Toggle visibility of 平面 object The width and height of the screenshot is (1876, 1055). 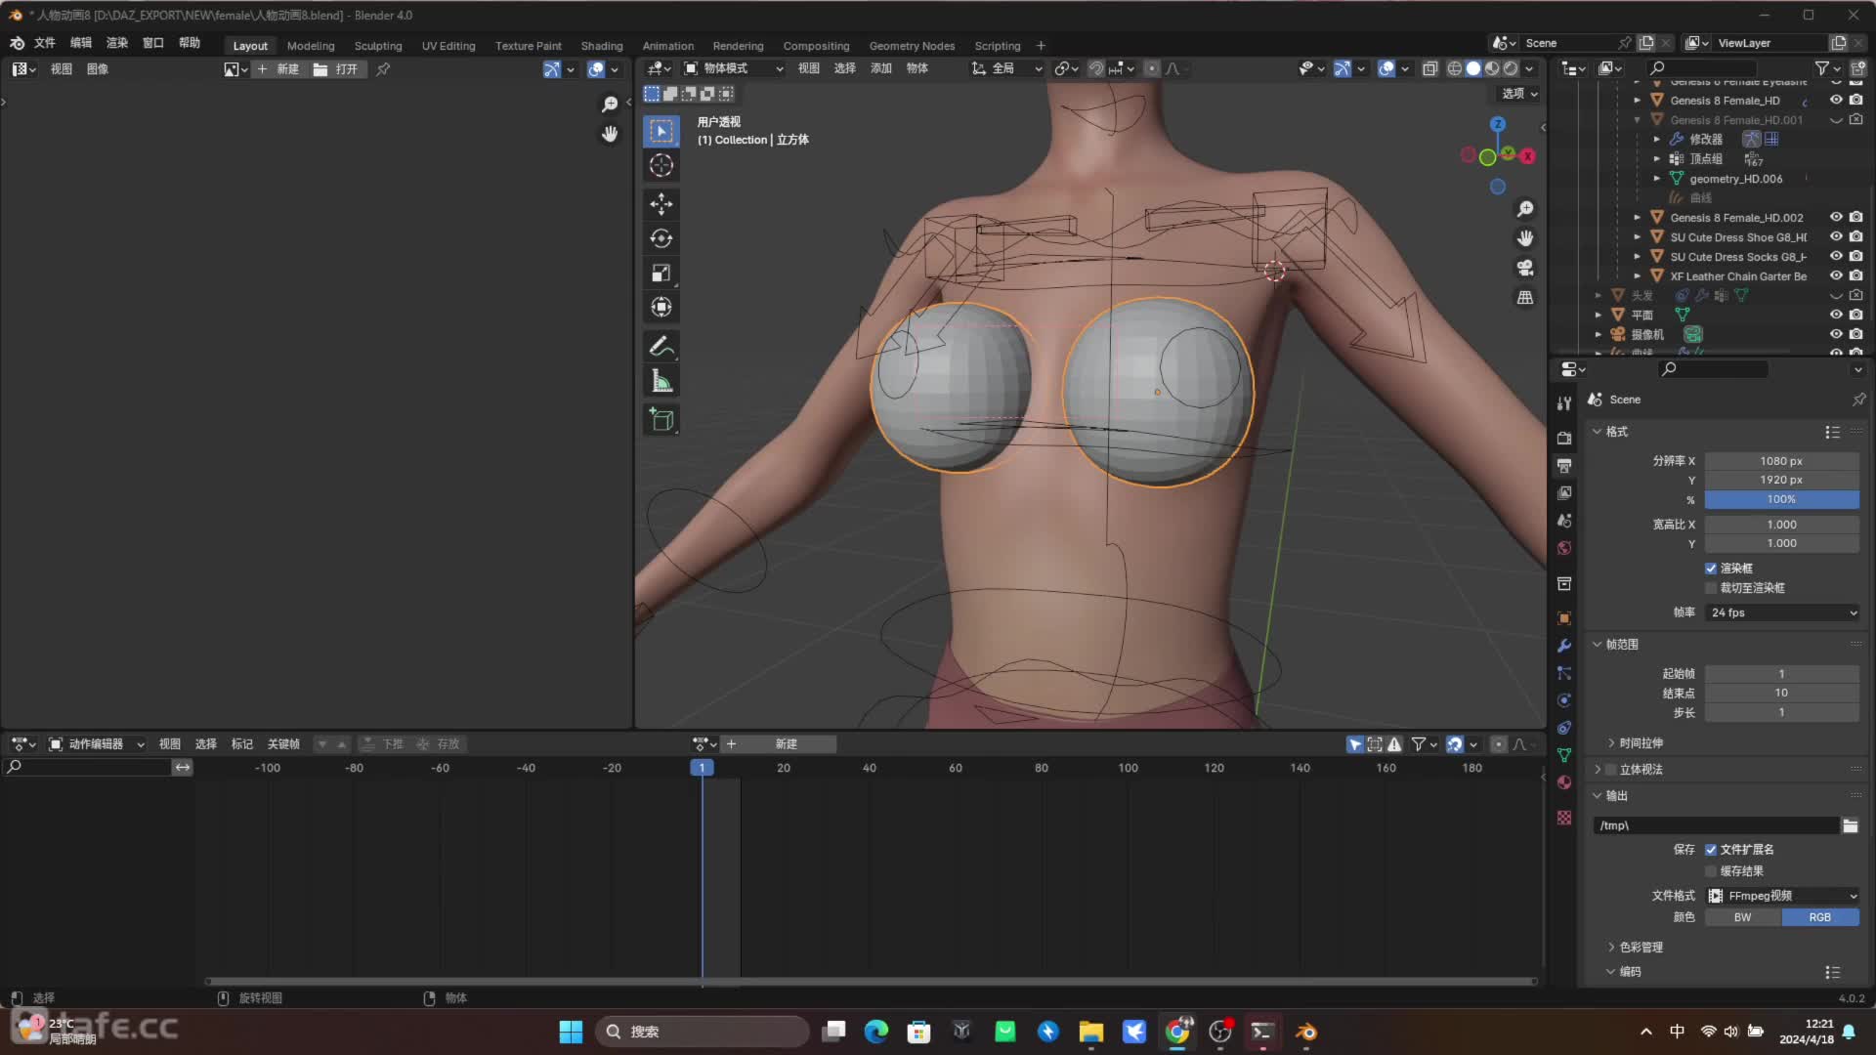[x=1836, y=315]
